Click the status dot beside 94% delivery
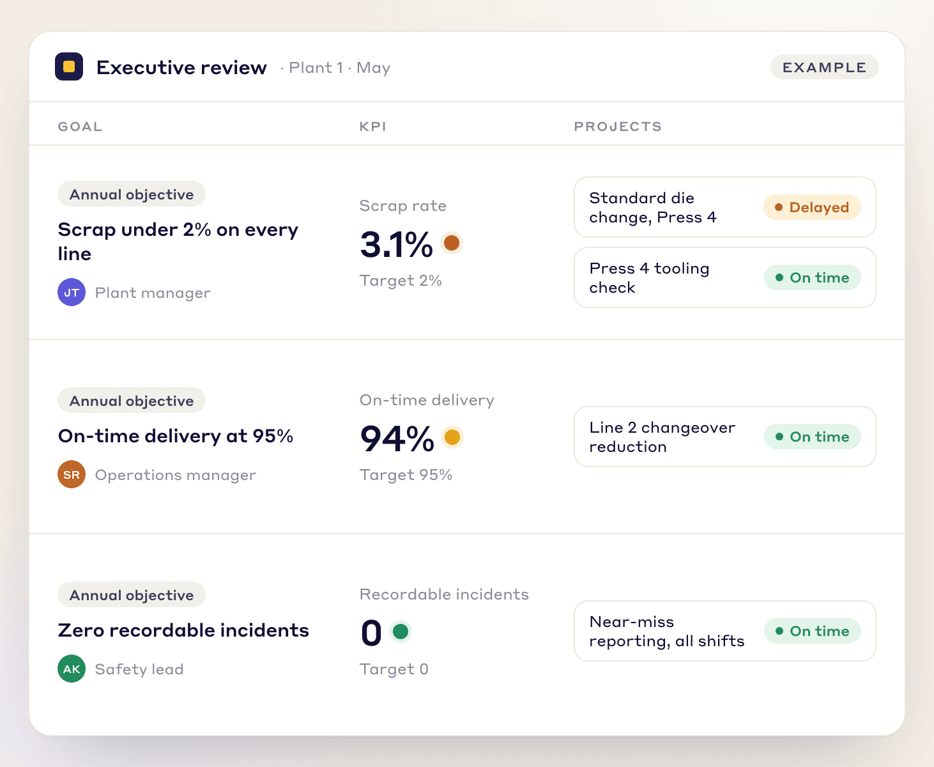This screenshot has width=934, height=767. pyautogui.click(x=452, y=437)
